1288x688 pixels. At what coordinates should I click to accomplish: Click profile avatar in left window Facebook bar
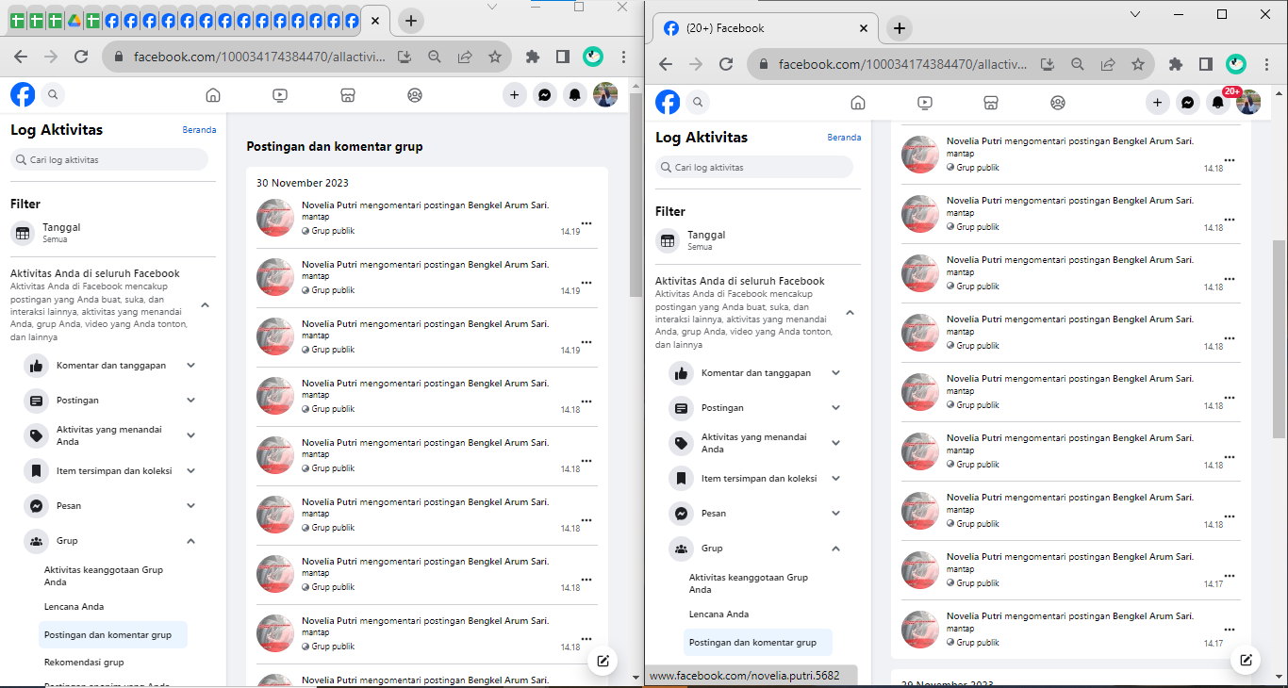(605, 94)
